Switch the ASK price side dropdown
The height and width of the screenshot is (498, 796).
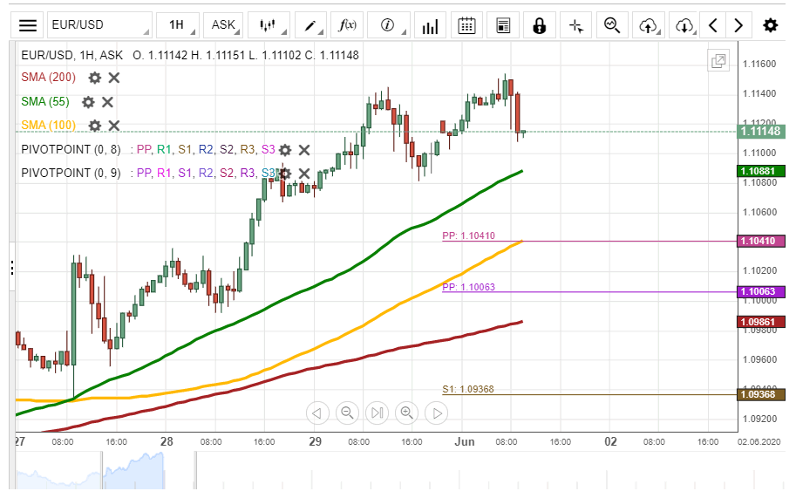pos(223,25)
